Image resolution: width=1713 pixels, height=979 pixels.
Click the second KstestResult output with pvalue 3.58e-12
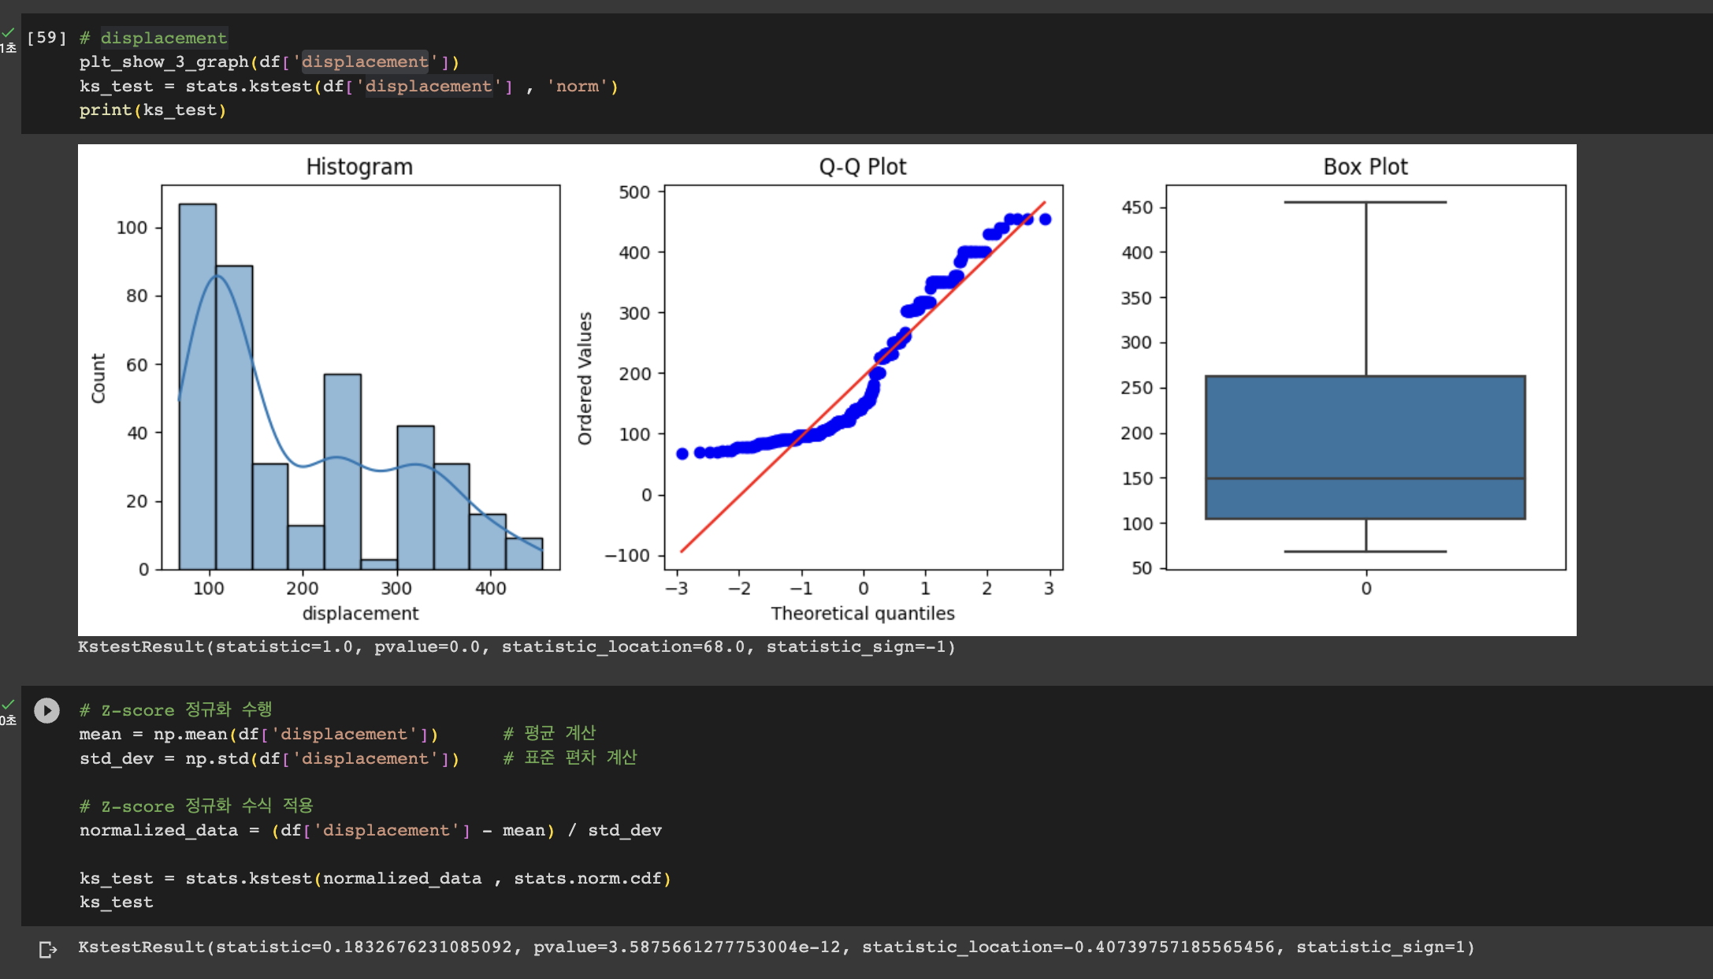coord(776,947)
